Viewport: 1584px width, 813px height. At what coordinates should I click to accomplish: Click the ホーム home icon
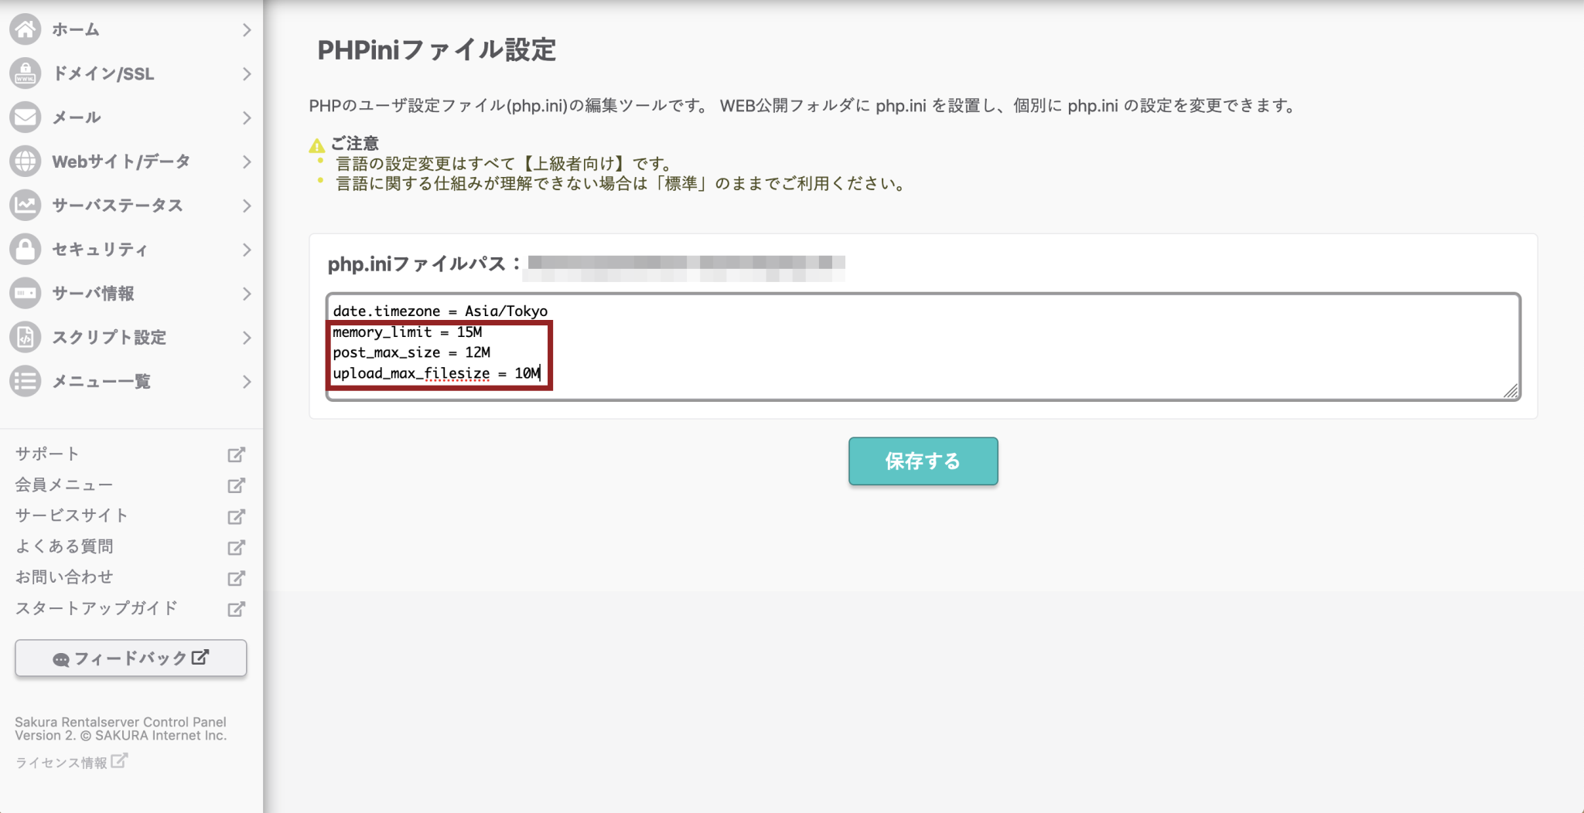(26, 29)
